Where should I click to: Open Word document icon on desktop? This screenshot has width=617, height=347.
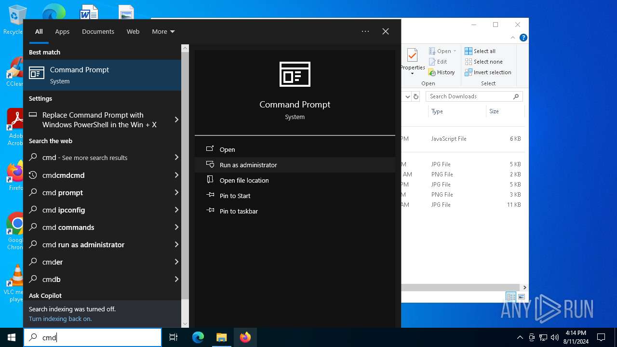89,12
